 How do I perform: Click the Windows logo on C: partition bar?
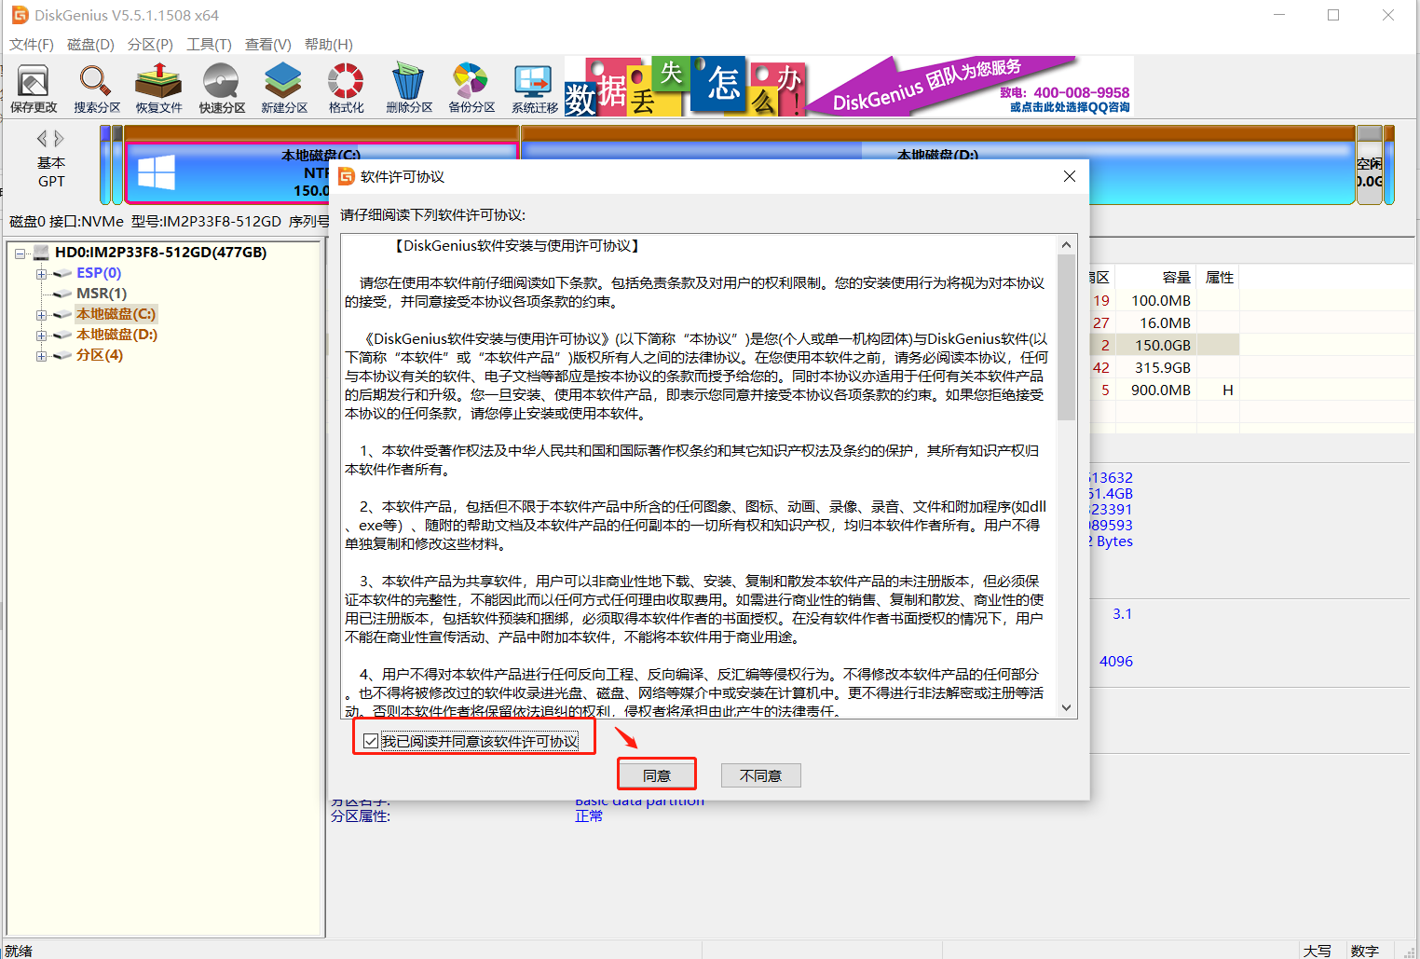[157, 172]
